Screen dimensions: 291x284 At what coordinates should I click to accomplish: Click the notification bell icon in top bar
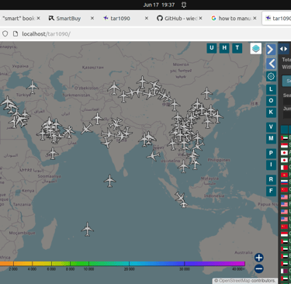184,5
